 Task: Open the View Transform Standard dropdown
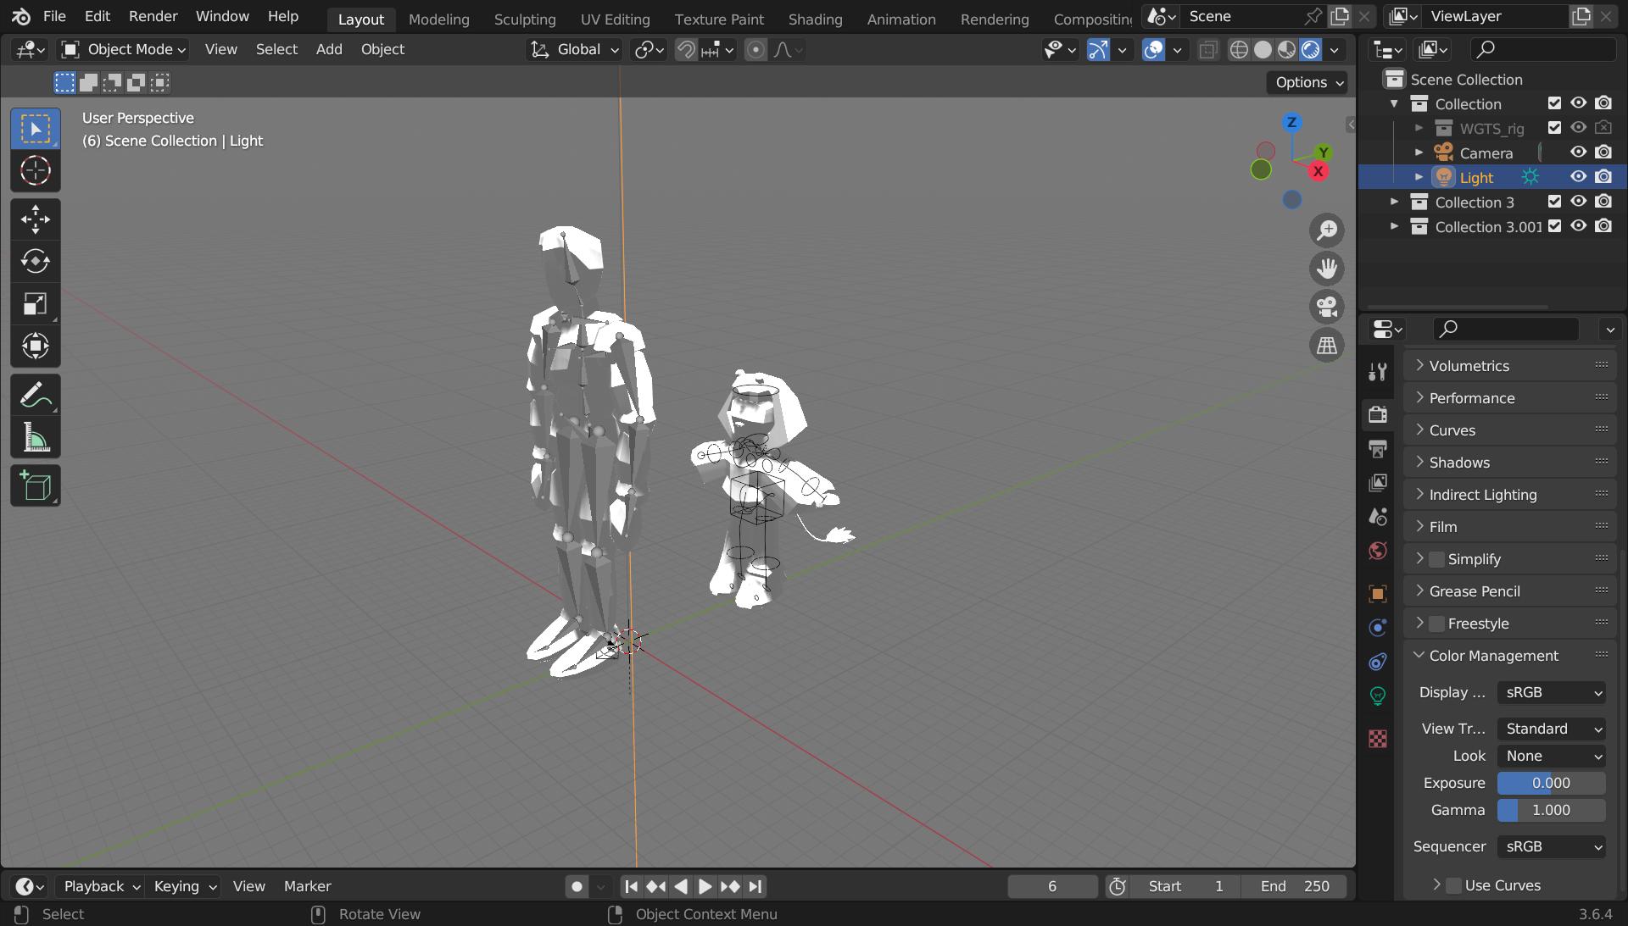1552,729
